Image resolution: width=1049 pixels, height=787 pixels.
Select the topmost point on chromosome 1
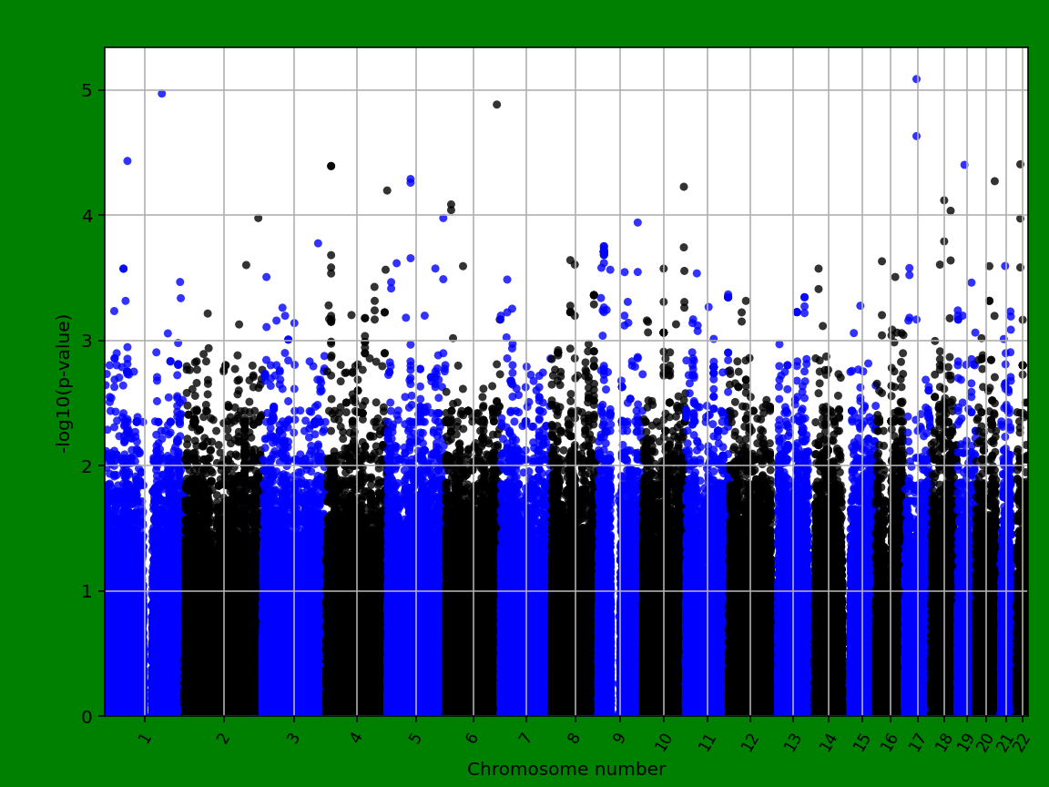coord(162,92)
